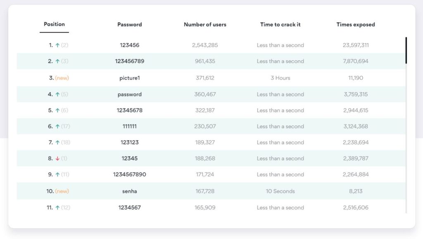Image resolution: width=423 pixels, height=239 pixels.
Task: Click the (new) label beside position 10
Action: (x=62, y=191)
